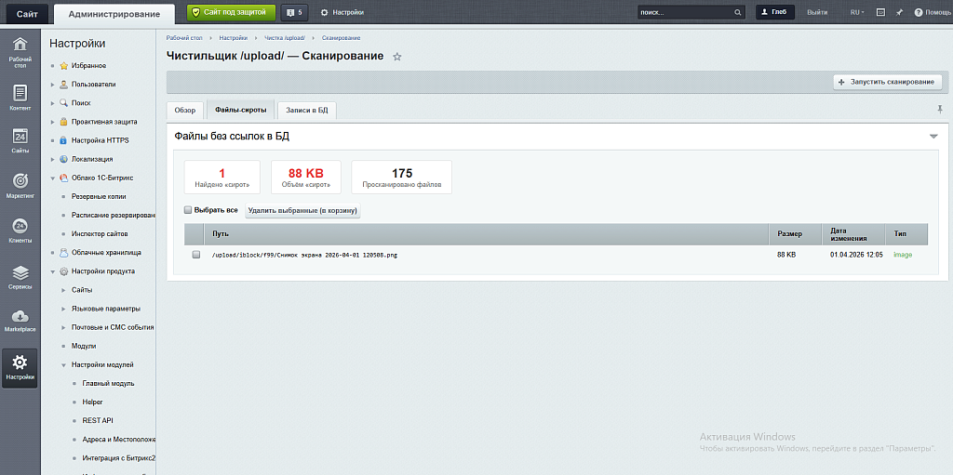953x475 pixels.
Task: Click the Запустить сканирование button
Action: [x=886, y=82]
